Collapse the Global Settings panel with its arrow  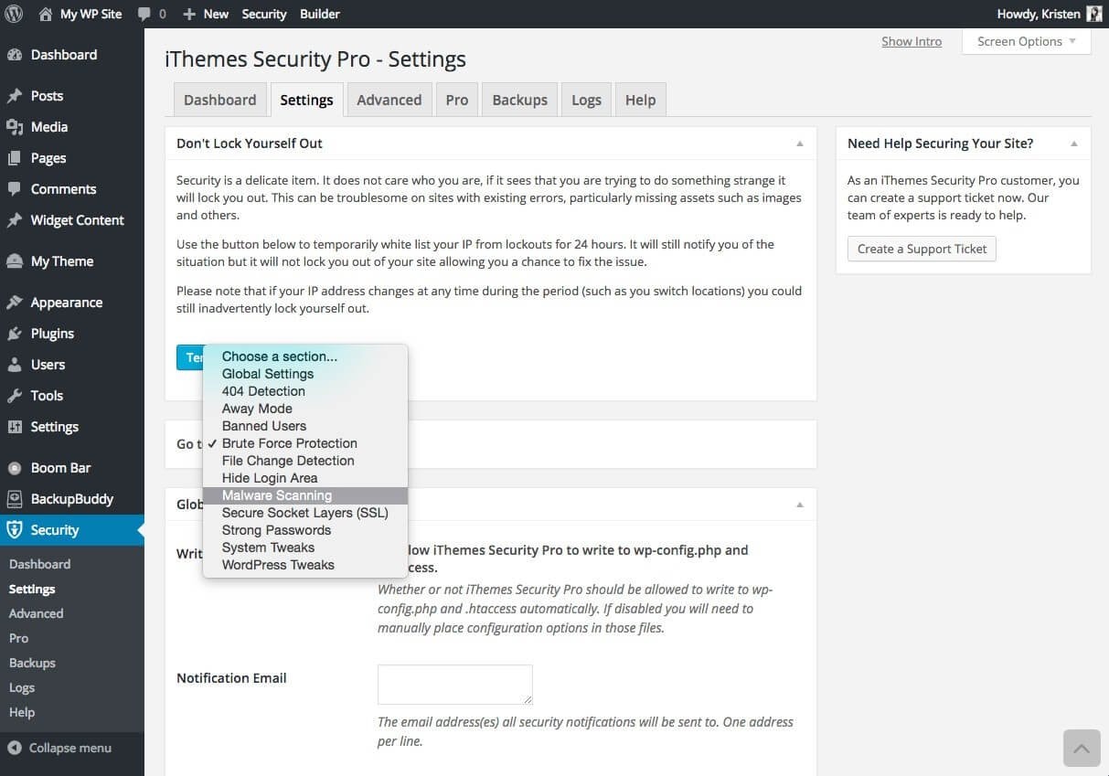(800, 505)
